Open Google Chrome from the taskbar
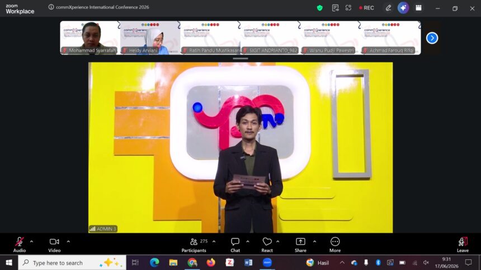The height and width of the screenshot is (270, 481). [x=192, y=263]
